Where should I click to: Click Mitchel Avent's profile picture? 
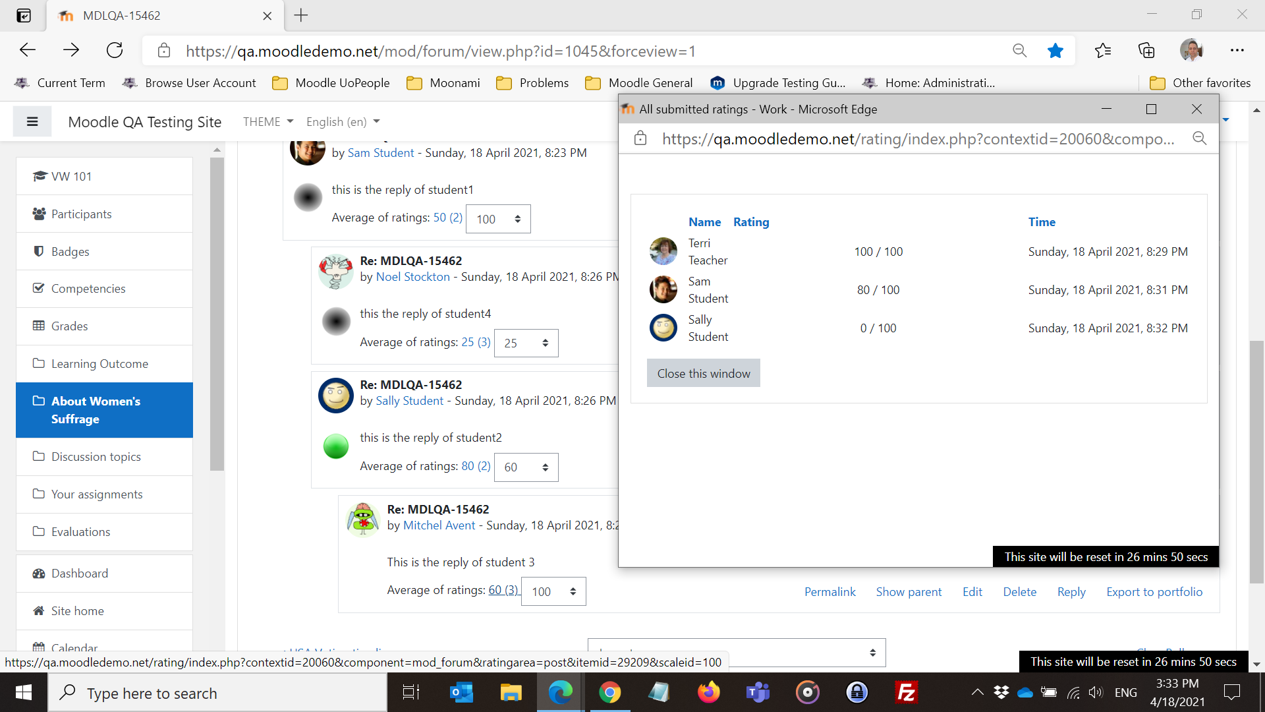click(x=363, y=519)
